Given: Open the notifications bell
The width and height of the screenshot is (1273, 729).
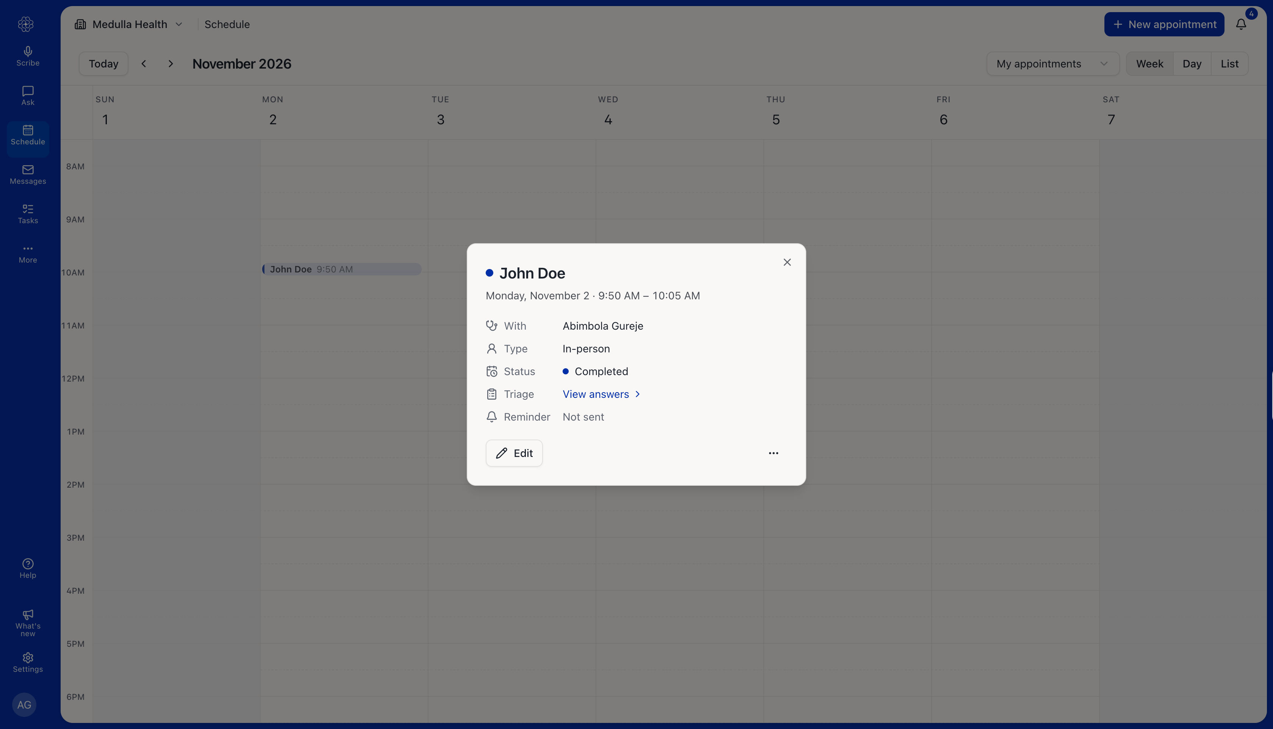Looking at the screenshot, I should 1241,24.
